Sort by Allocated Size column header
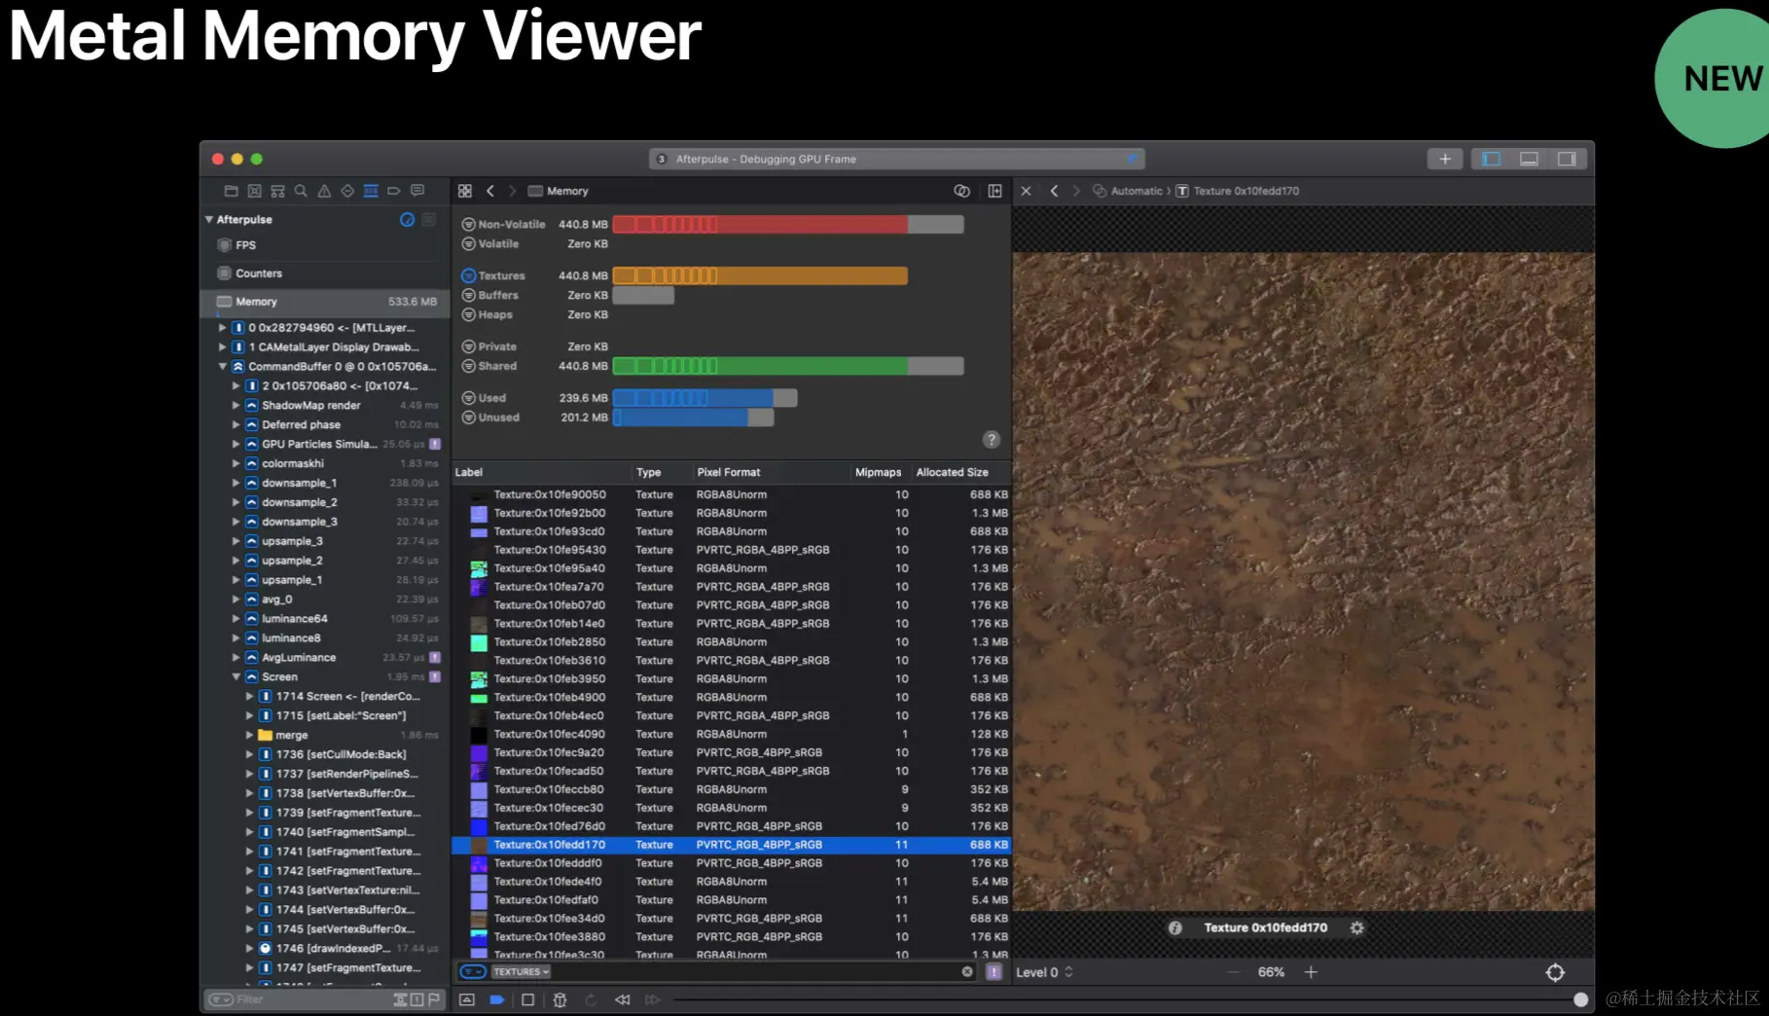1769x1016 pixels. (952, 472)
